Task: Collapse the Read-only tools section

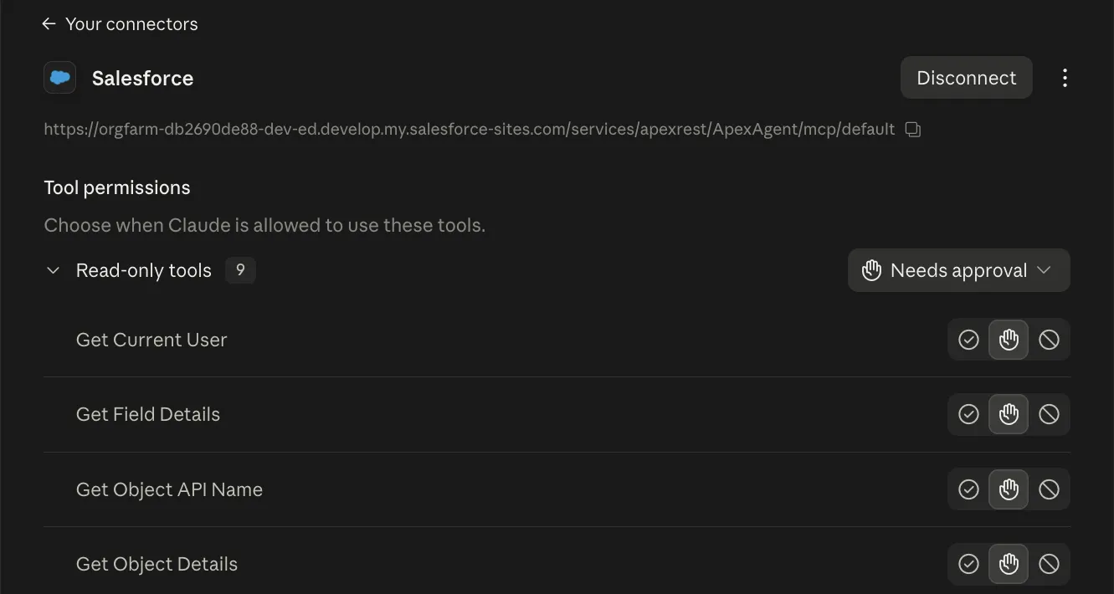Action: click(x=53, y=270)
